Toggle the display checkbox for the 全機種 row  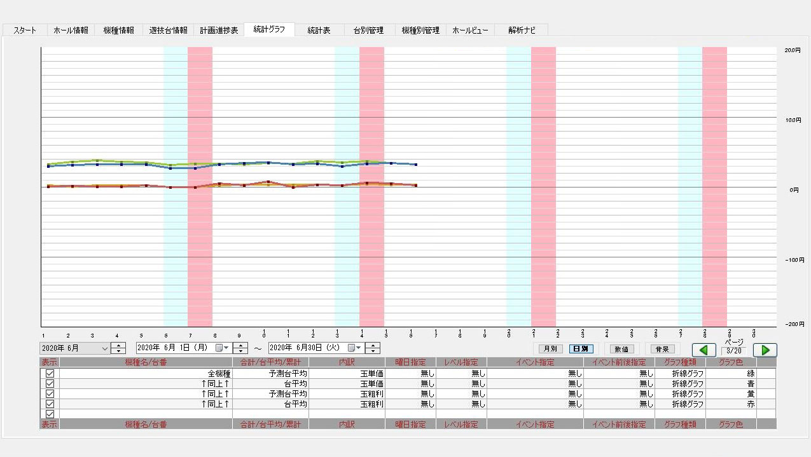click(x=50, y=374)
